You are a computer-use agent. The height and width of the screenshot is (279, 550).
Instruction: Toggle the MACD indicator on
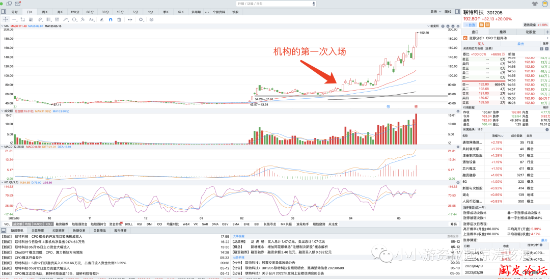click(38, 224)
